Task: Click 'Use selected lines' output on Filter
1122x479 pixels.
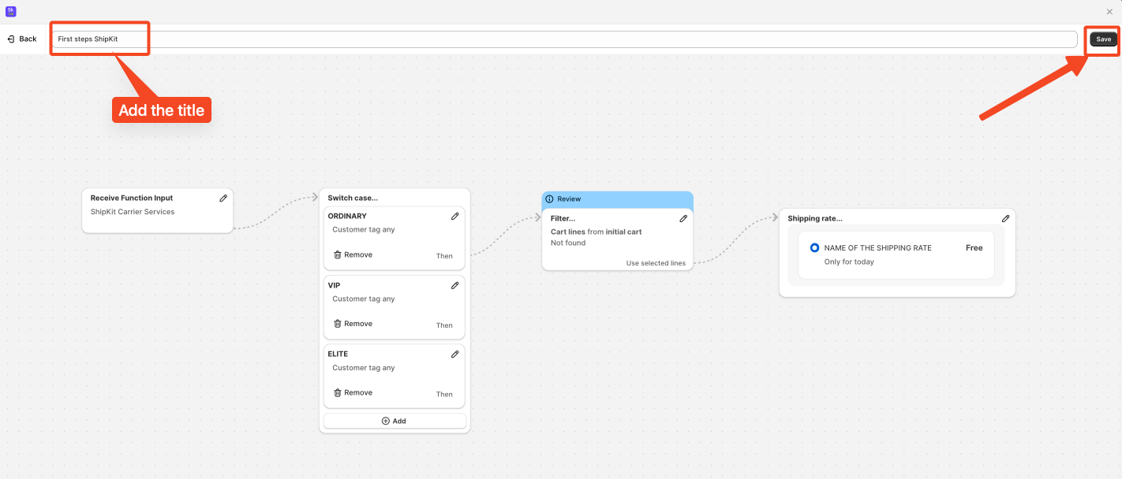Action: point(656,263)
